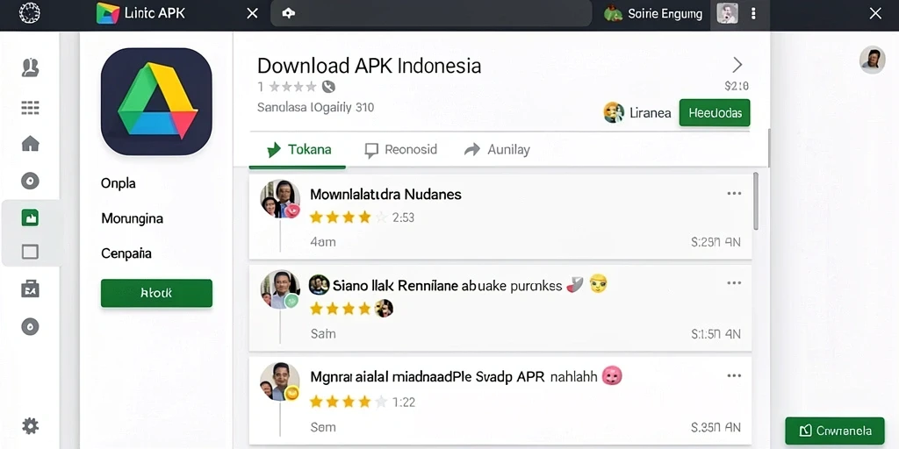Open the briefcase icon in sidebar
Image resolution: width=899 pixels, height=449 pixels.
(x=30, y=289)
